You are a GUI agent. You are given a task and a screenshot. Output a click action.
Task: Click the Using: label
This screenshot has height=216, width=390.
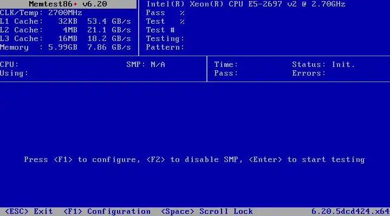[x=14, y=73]
